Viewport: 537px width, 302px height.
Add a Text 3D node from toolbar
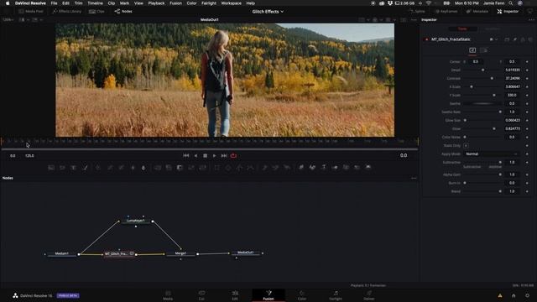(324, 168)
